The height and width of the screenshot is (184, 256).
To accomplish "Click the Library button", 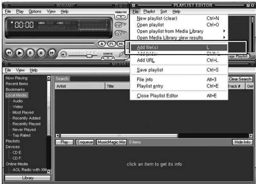I will (28, 178).
